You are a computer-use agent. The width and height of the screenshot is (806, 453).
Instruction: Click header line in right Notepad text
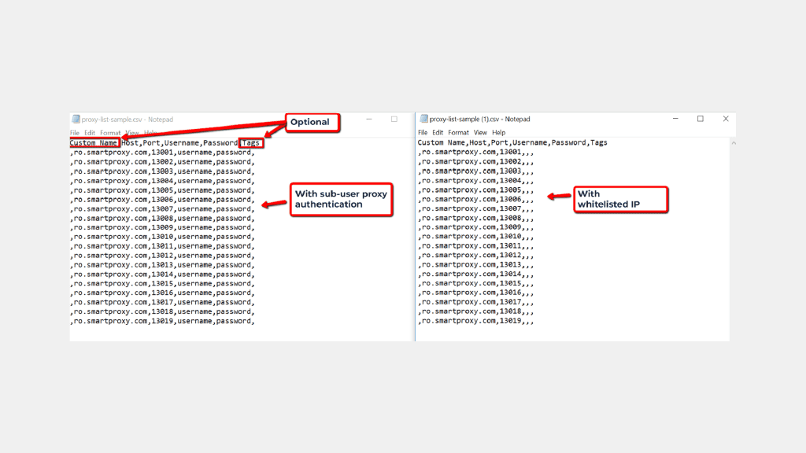(x=512, y=143)
